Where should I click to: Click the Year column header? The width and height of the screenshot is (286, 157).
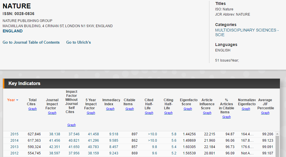[11, 100]
